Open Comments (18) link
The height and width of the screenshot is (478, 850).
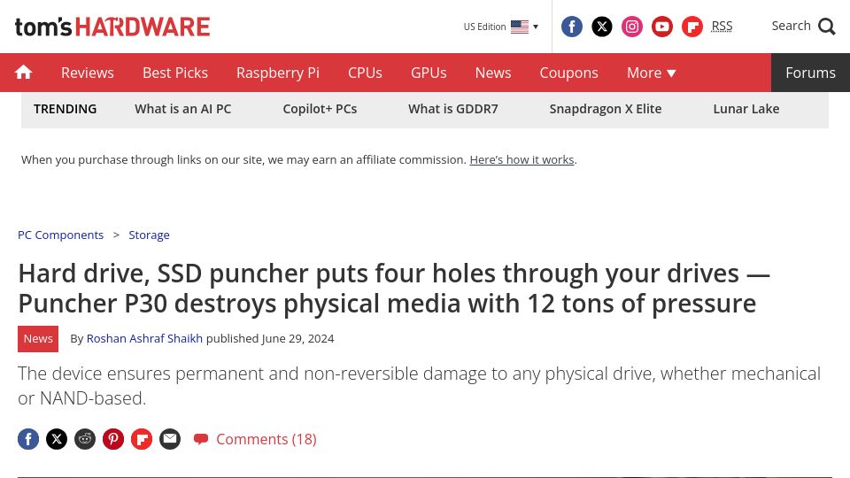(267, 439)
